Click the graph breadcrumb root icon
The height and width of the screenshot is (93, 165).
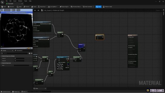[x=42, y=10]
